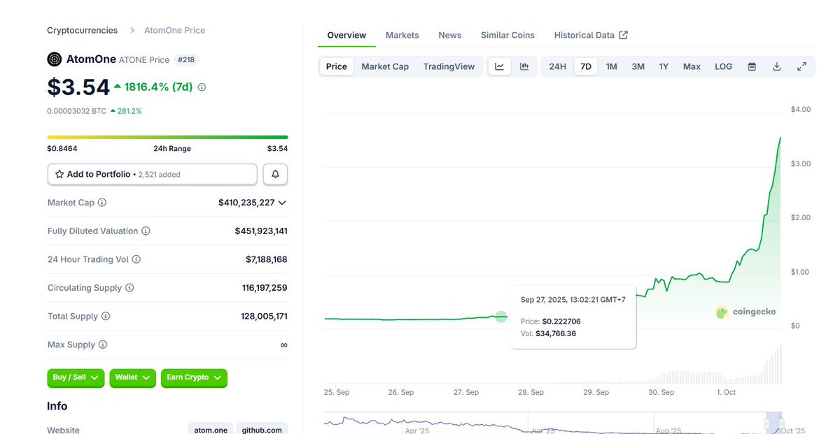Click the 281.2% BTC change text
The image size is (840, 434).
[129, 111]
